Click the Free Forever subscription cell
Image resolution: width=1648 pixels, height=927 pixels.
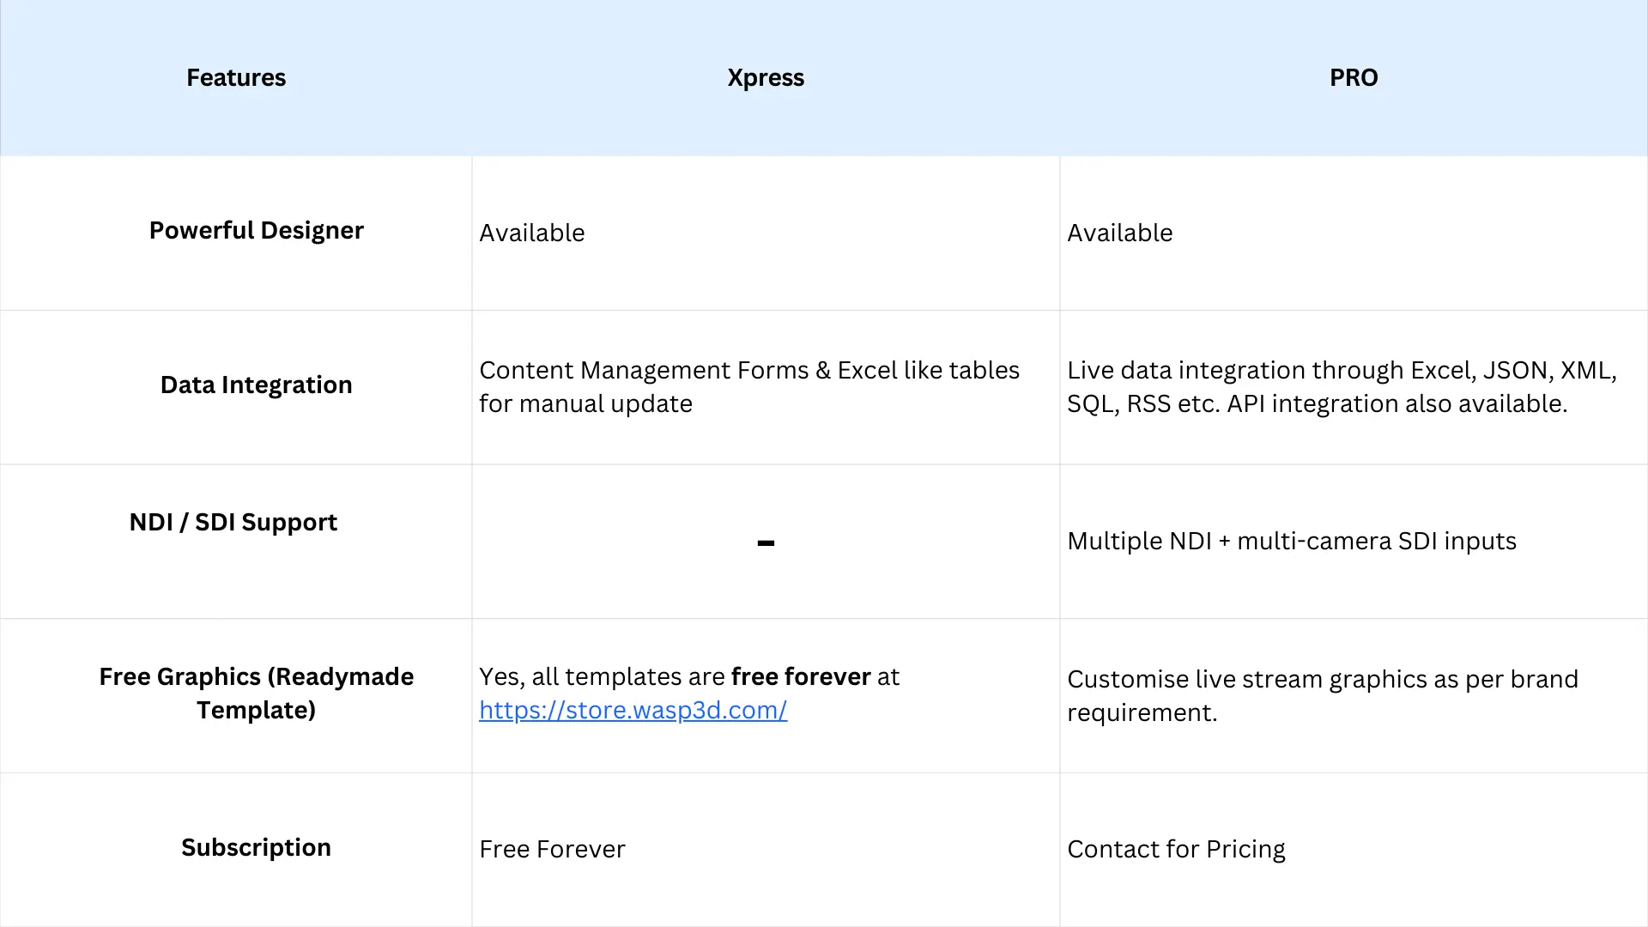pos(552,849)
